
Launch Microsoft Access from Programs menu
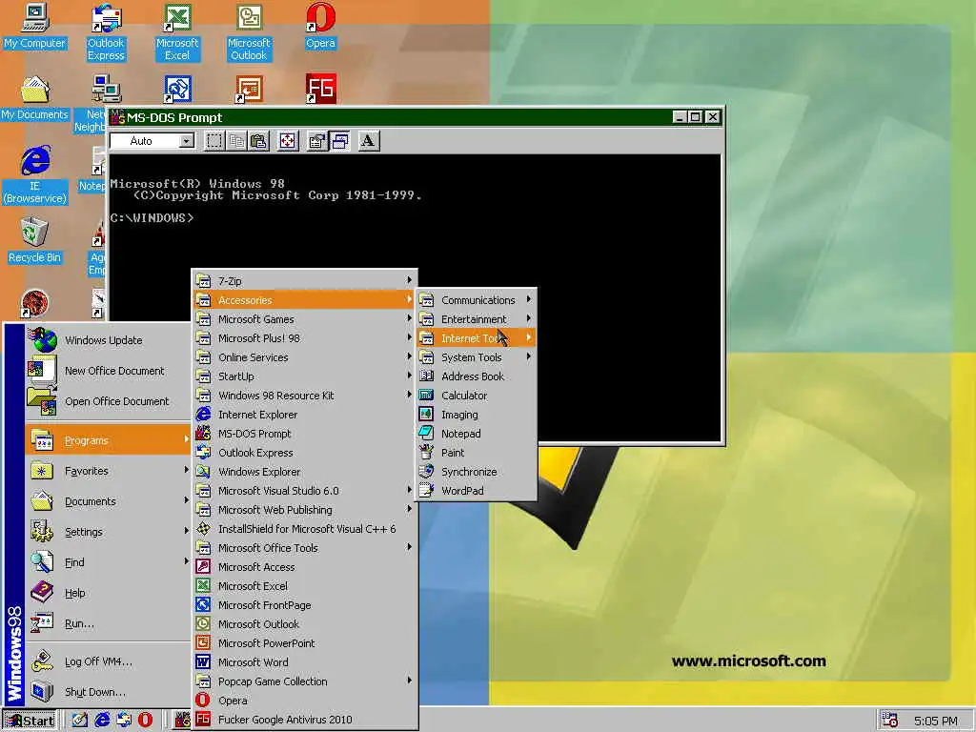pos(304,566)
